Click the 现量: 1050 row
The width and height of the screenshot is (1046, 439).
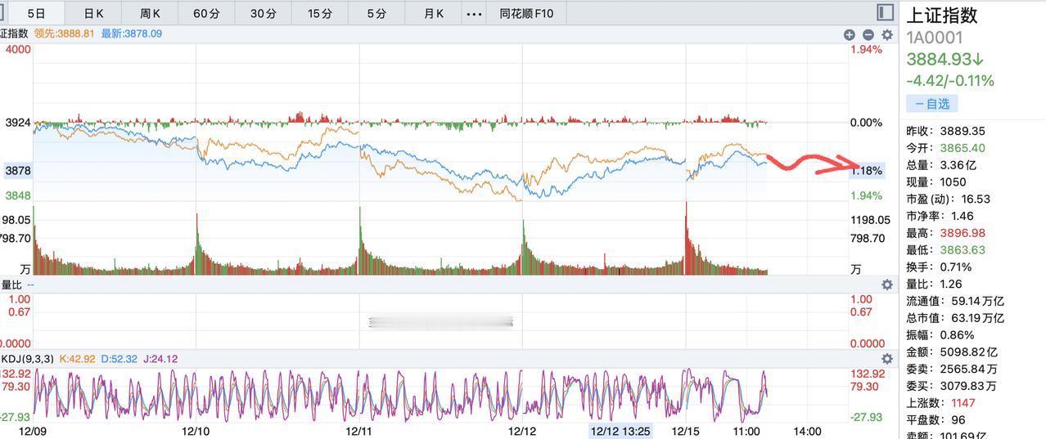[936, 181]
